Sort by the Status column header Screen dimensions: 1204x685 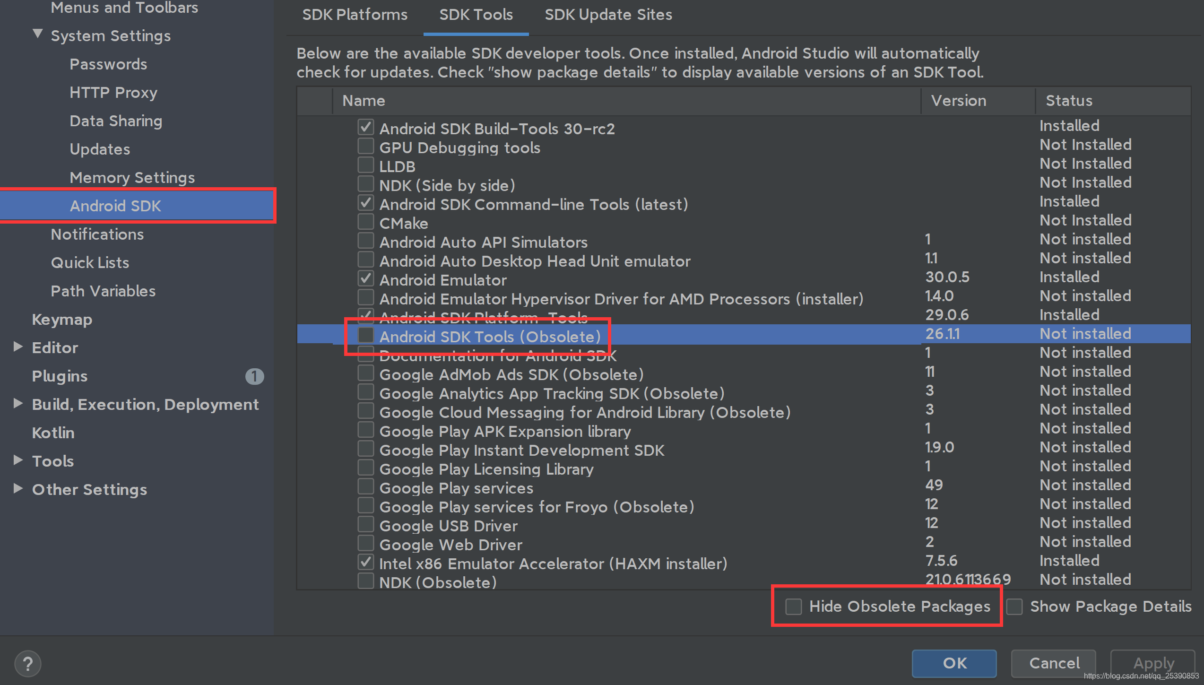click(1113, 100)
